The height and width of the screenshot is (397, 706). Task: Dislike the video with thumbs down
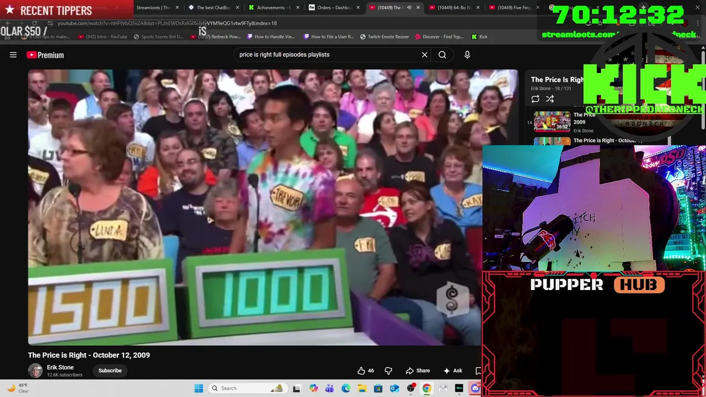pos(388,371)
